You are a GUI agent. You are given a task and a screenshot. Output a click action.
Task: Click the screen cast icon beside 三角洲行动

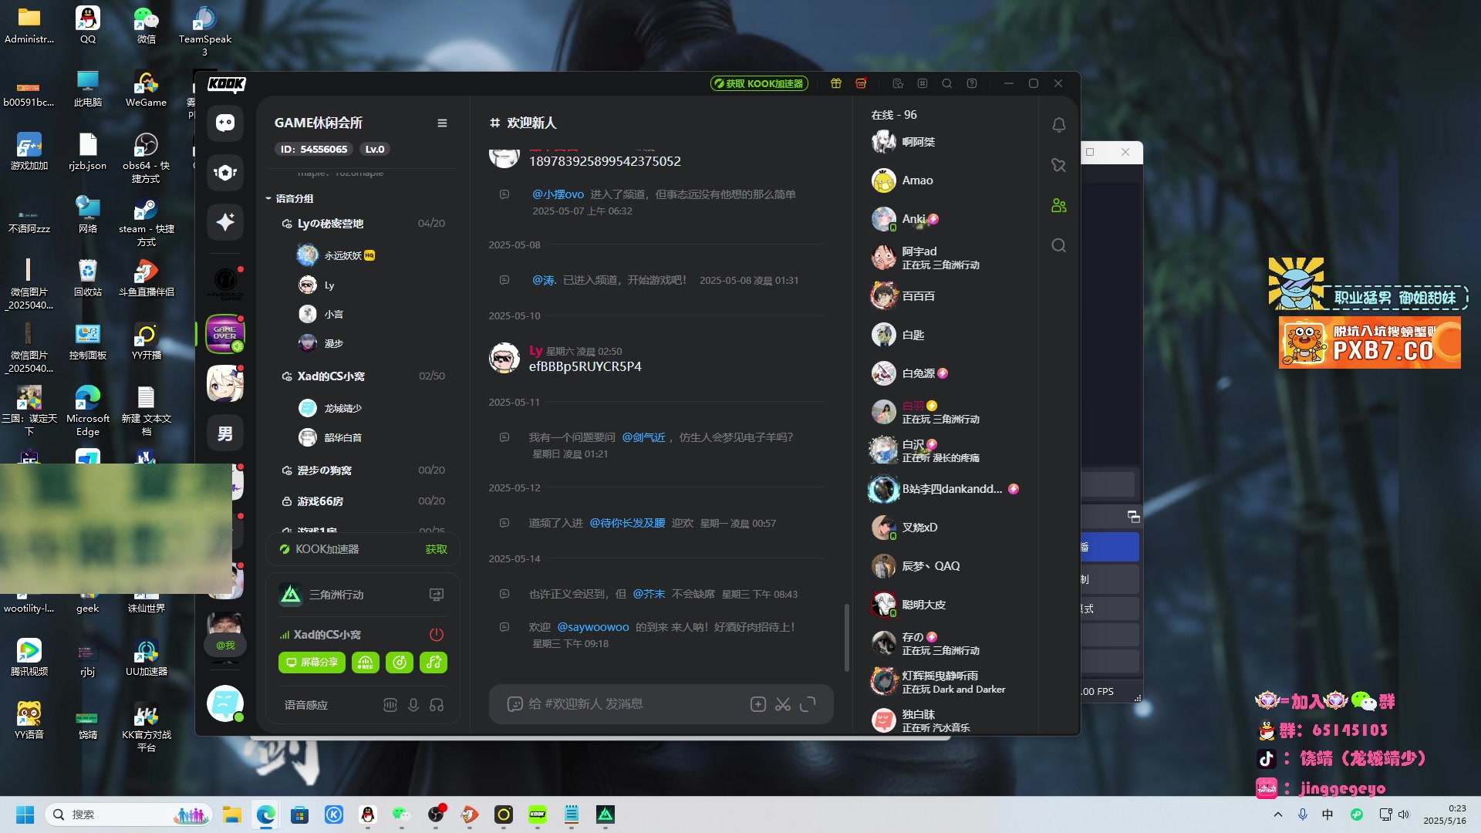[x=437, y=595]
